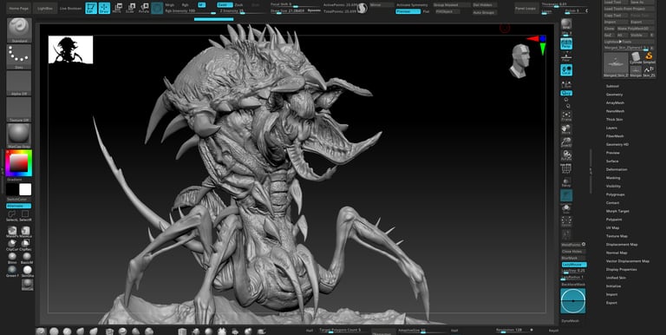Toggle the Zsub sculpt mode

(x=238, y=4)
